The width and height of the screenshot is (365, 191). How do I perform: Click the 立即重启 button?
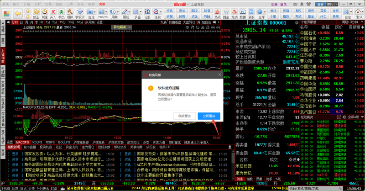pyautogui.click(x=209, y=116)
